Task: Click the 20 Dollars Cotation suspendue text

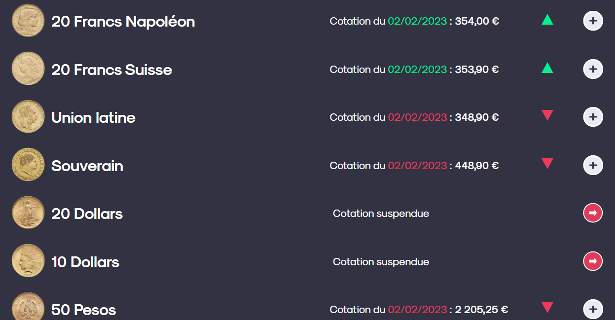Action: pyautogui.click(x=381, y=213)
